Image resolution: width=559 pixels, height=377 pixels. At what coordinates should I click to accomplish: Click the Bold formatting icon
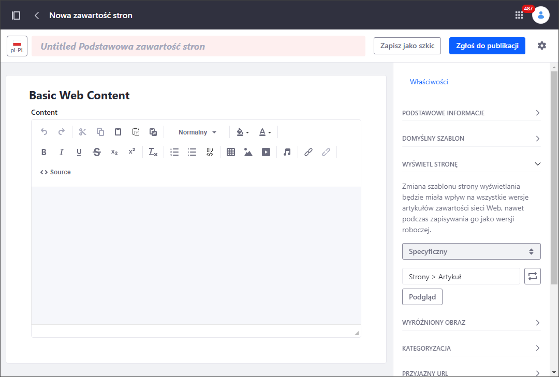click(44, 152)
